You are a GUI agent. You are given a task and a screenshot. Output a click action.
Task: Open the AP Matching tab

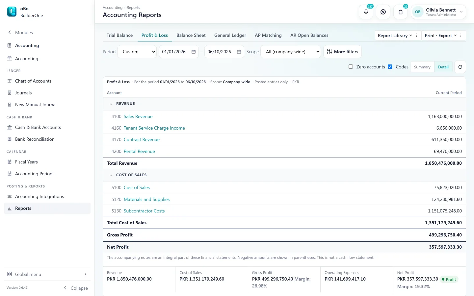pyautogui.click(x=268, y=35)
